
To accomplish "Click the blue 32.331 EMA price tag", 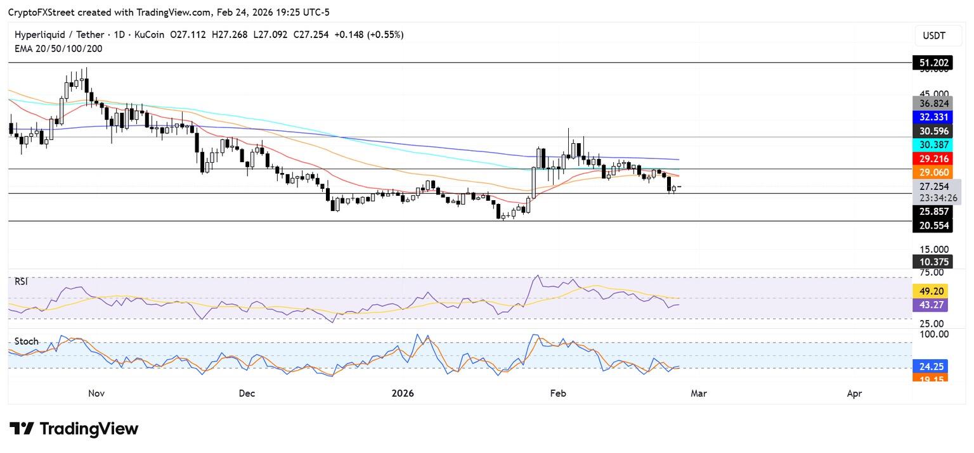I will 932,117.
